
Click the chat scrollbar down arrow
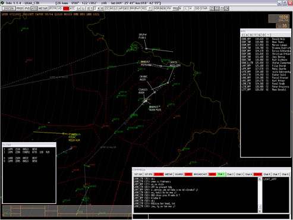tap(260, 211)
